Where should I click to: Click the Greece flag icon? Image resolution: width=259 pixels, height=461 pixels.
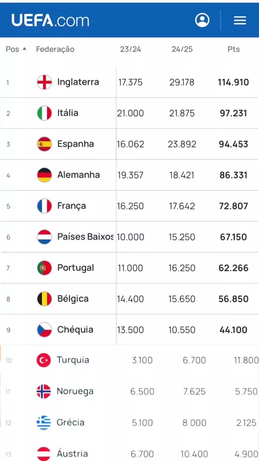pos(44,423)
